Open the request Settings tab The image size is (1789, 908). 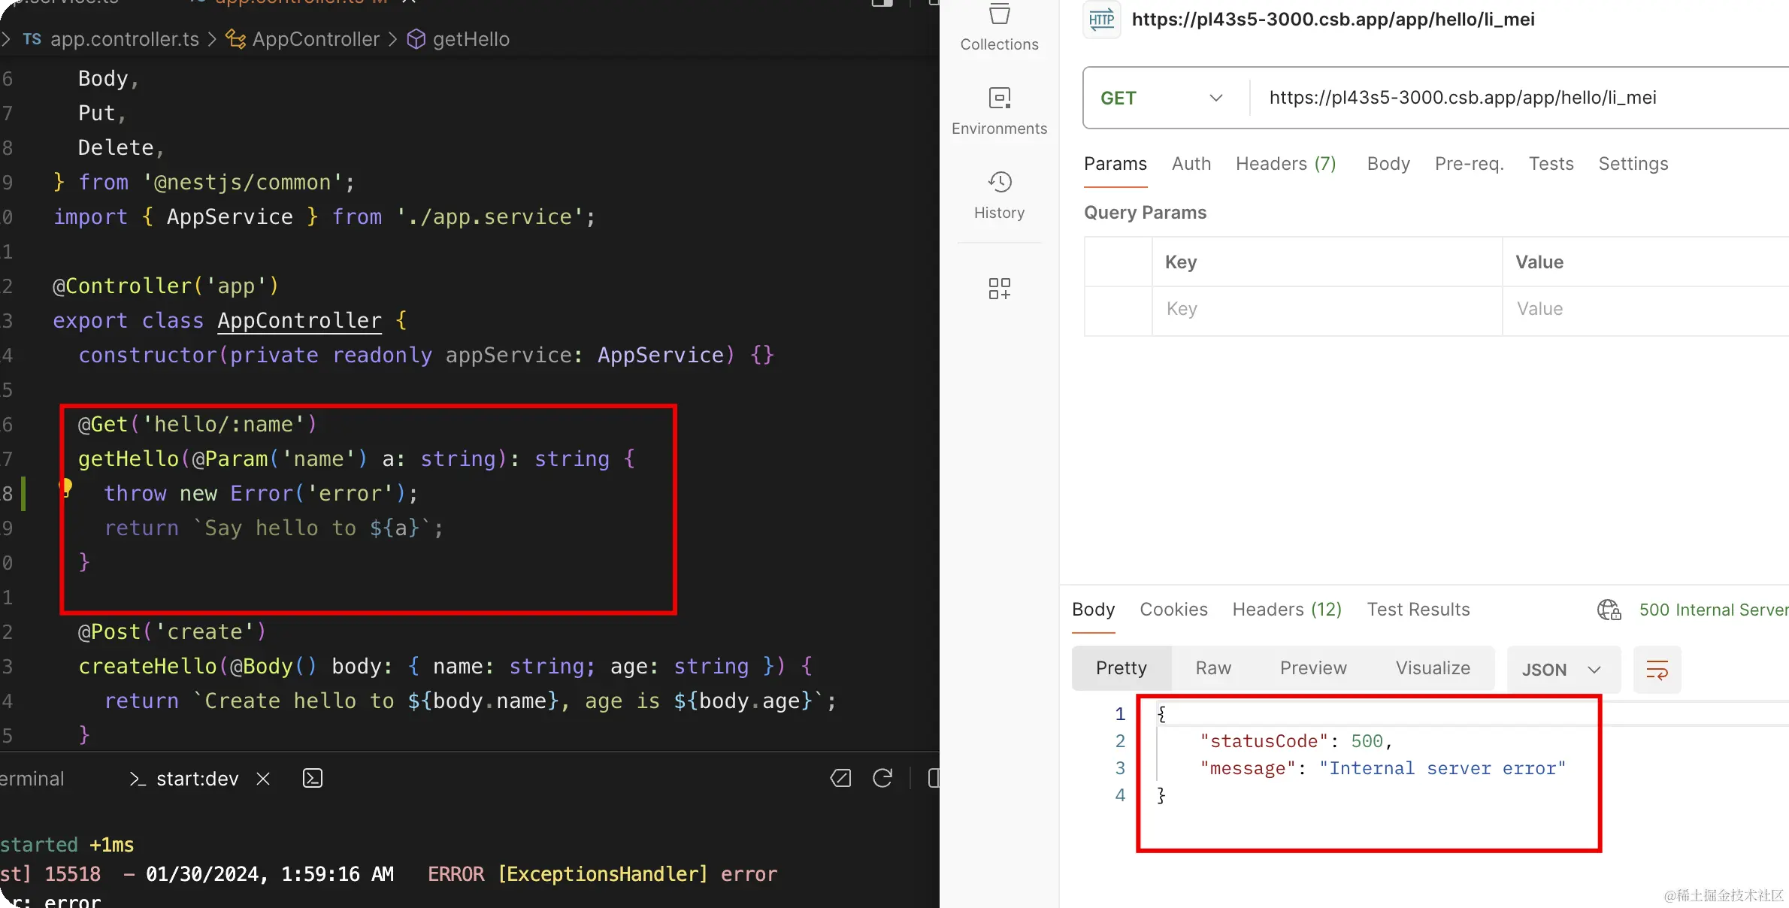tap(1633, 164)
